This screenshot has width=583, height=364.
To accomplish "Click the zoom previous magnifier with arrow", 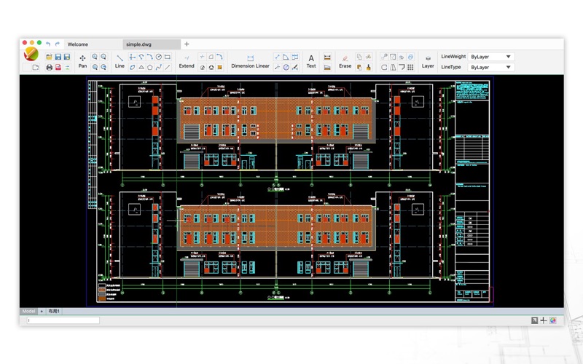I will 103,67.
